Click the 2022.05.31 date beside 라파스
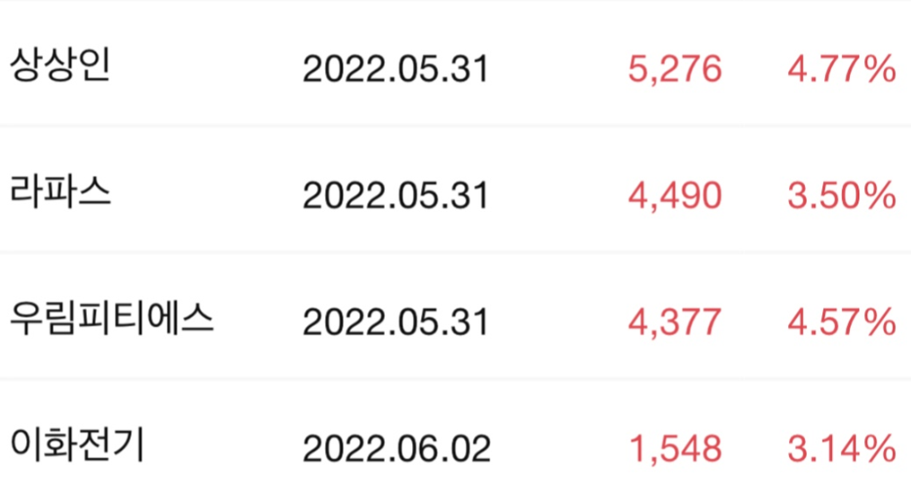Viewport: 911px width, 494px height. click(395, 195)
